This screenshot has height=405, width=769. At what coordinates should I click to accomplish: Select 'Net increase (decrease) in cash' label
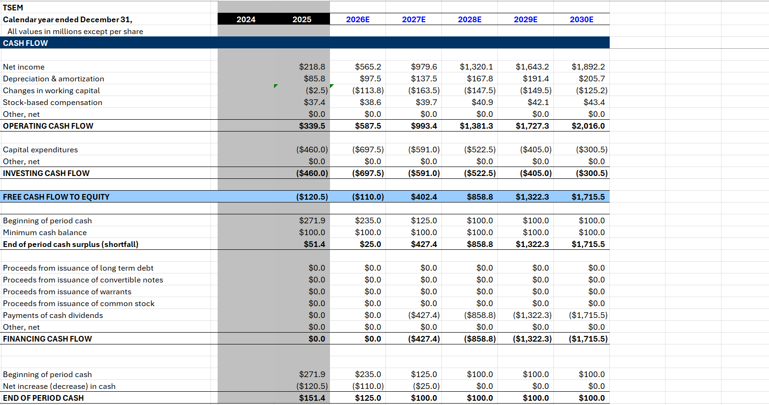(x=59, y=386)
